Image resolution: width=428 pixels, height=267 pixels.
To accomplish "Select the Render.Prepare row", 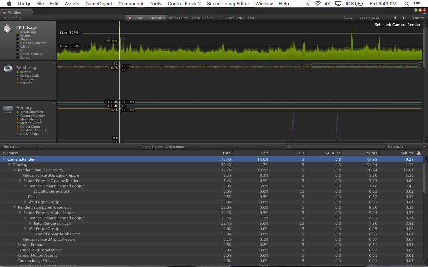I will [x=211, y=245].
